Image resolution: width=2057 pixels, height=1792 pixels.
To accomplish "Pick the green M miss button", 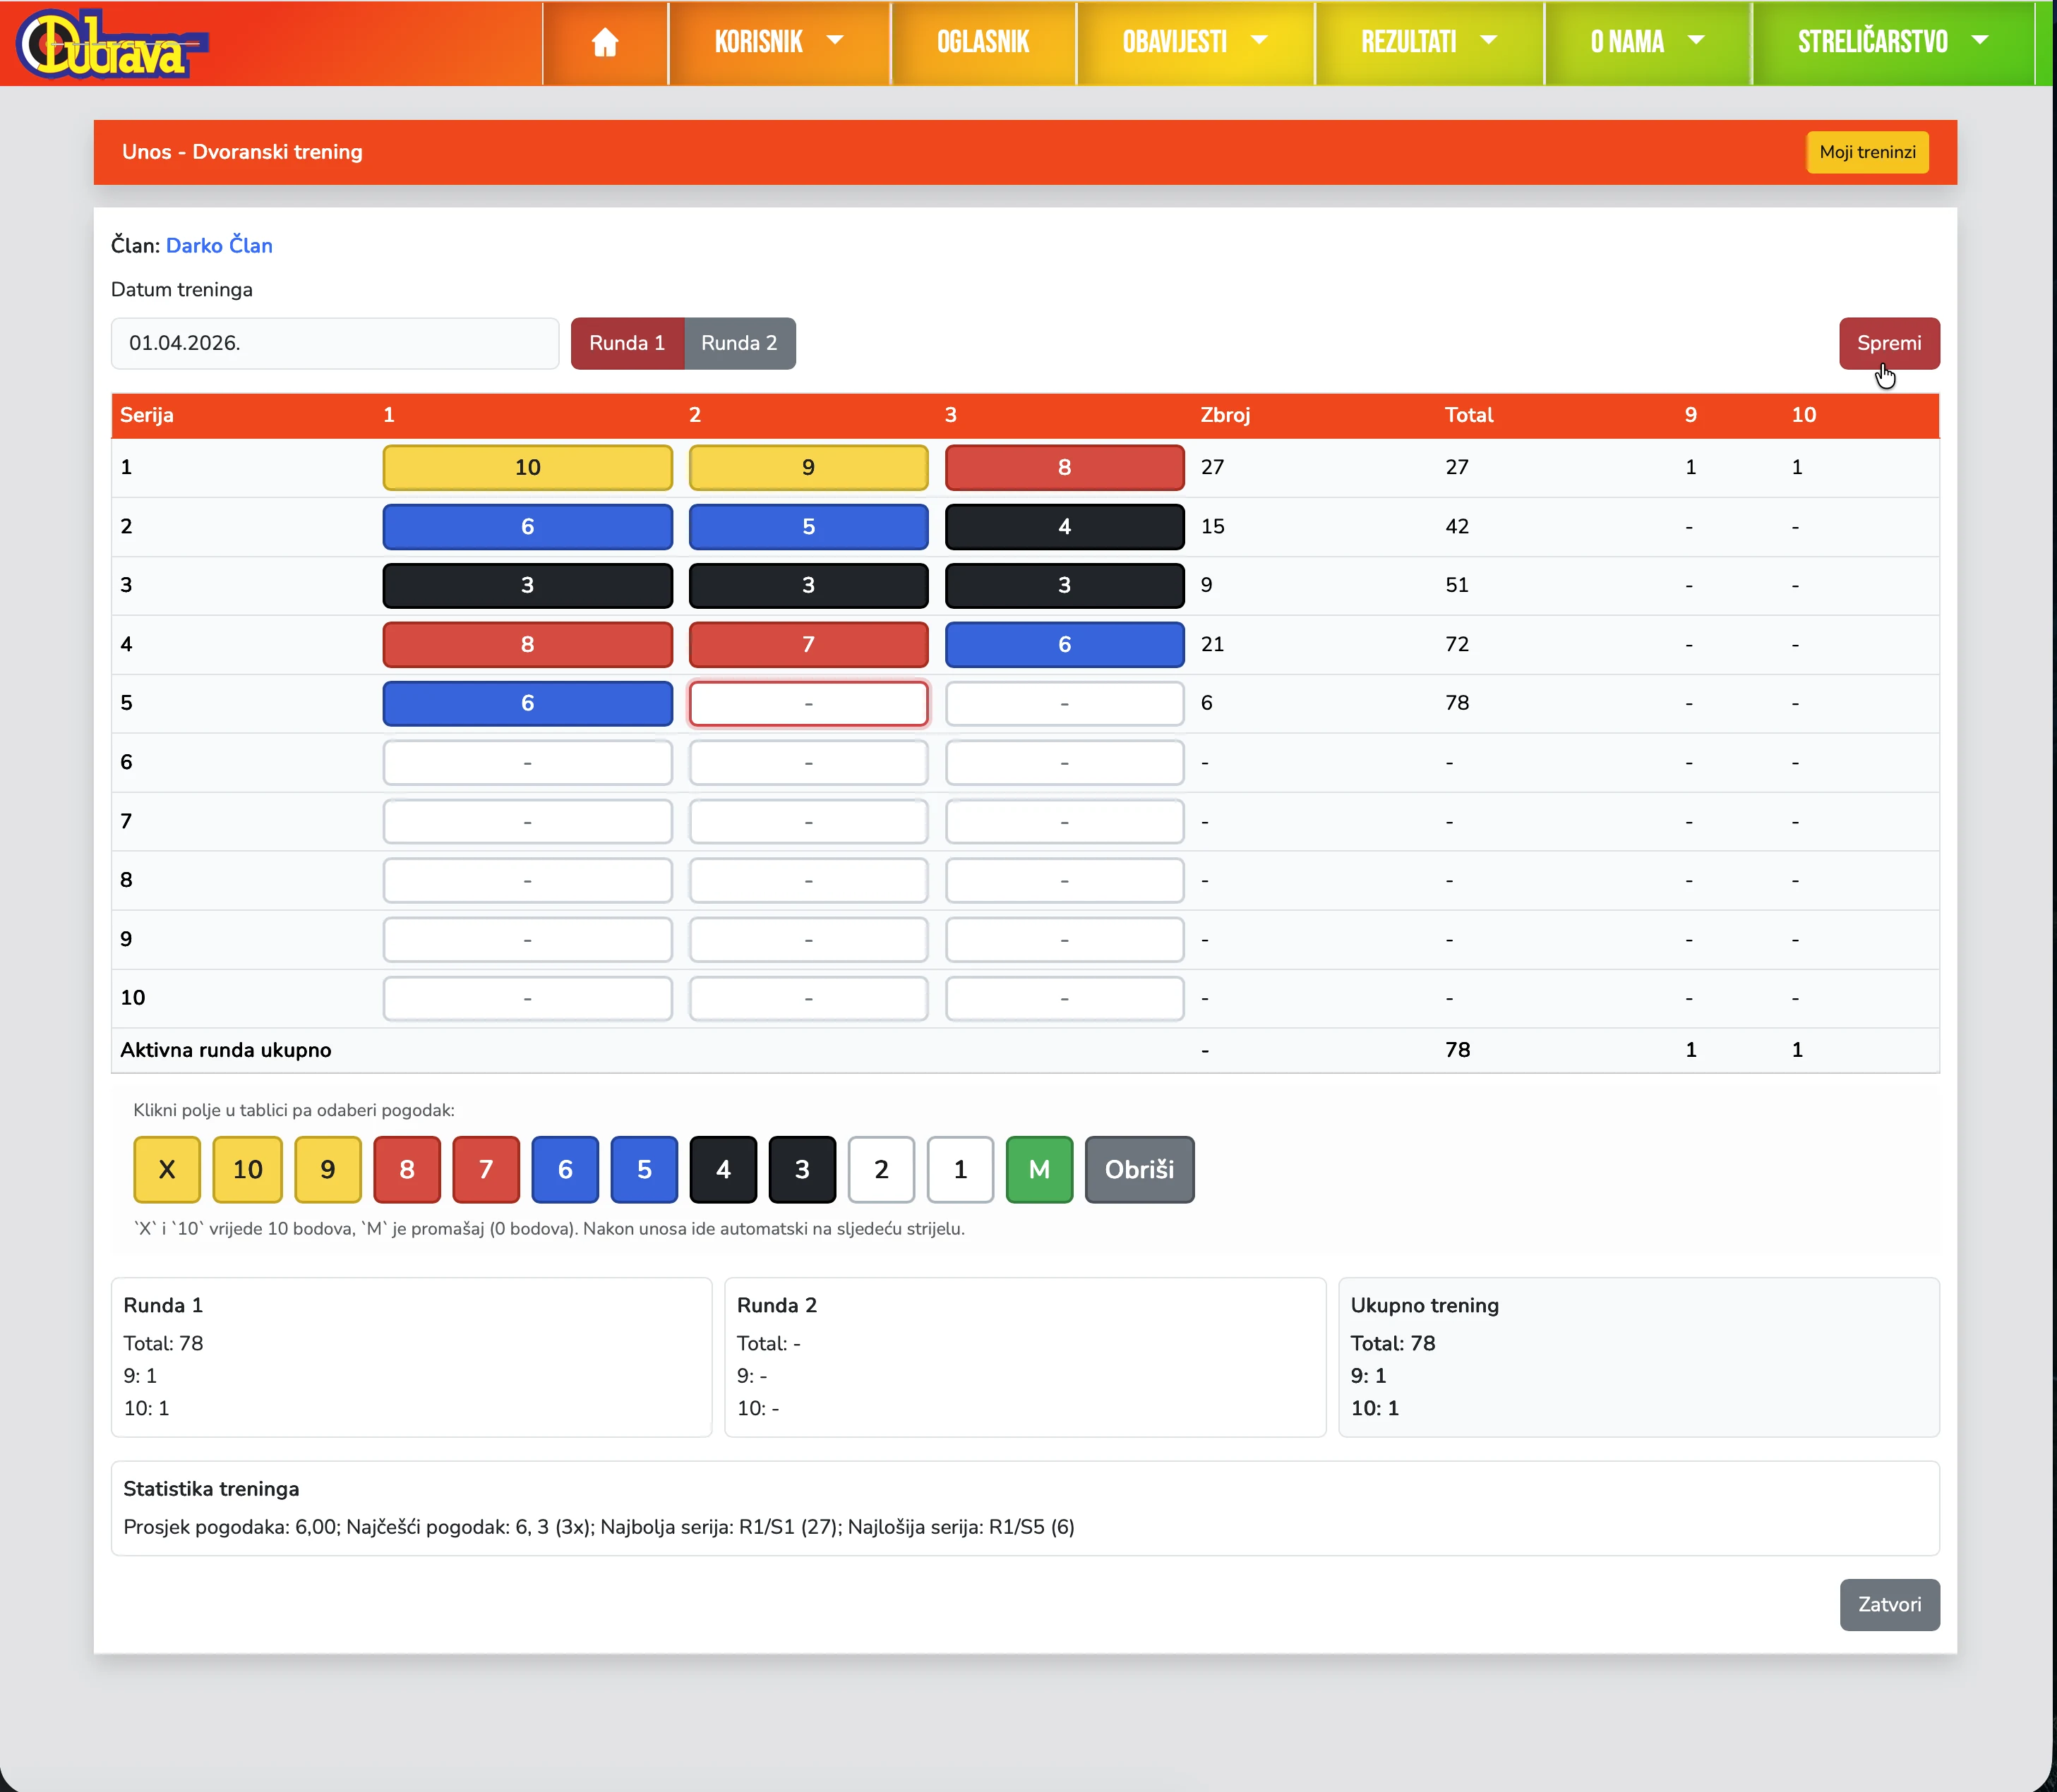I will (1038, 1169).
